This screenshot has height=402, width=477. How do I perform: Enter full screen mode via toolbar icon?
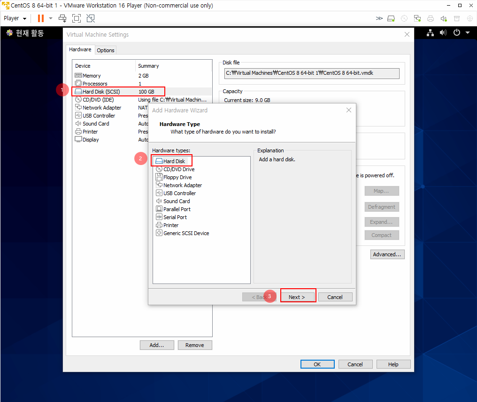click(77, 19)
